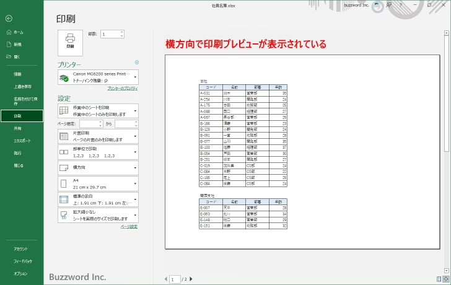Click the feedback icon in title bar
Image resolution: width=451 pixels, height=285 pixels.
point(389,5)
